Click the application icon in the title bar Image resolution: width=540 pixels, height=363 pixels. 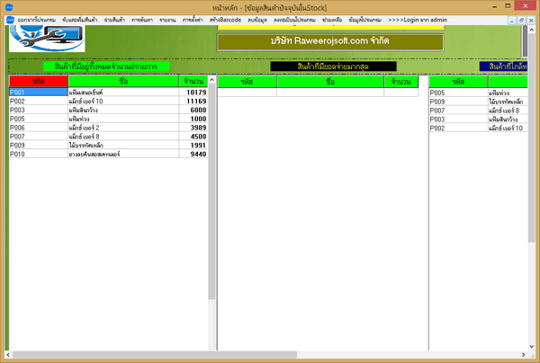point(9,7)
